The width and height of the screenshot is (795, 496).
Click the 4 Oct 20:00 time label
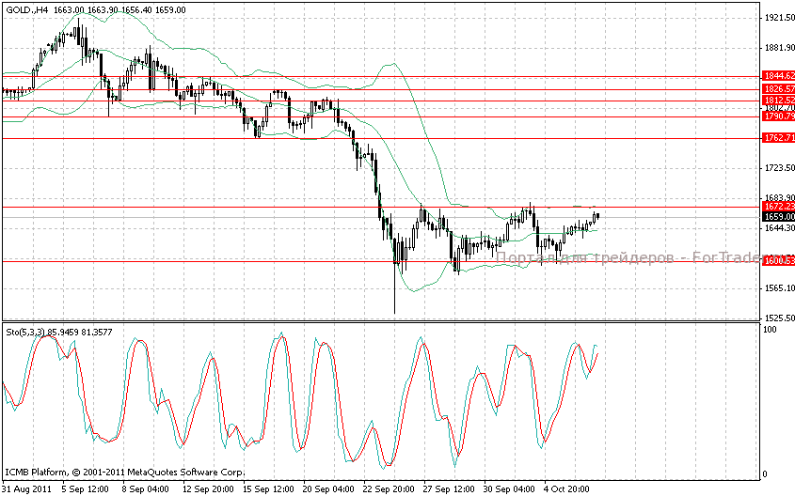[566, 488]
